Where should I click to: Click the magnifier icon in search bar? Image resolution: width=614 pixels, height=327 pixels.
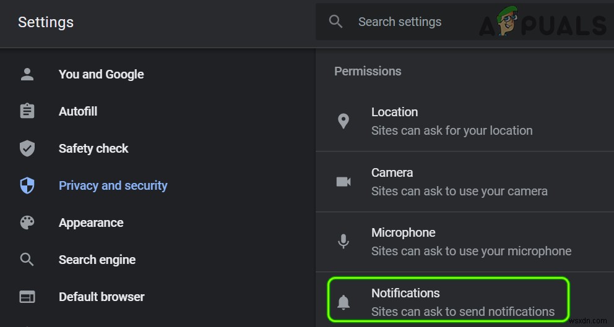[336, 22]
